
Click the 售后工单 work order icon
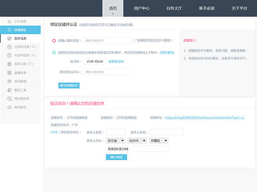(9, 90)
